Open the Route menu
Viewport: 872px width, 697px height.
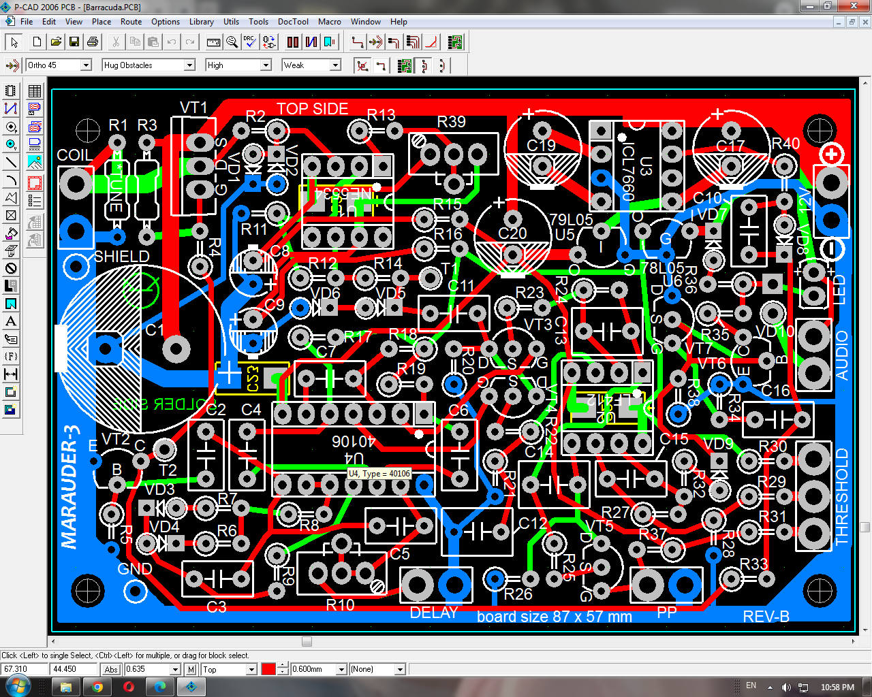(131, 22)
